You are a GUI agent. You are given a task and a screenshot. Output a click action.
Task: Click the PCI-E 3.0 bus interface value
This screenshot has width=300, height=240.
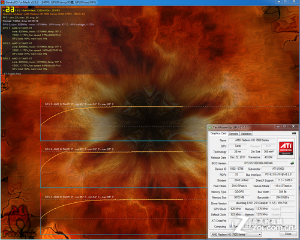click(x=278, y=175)
